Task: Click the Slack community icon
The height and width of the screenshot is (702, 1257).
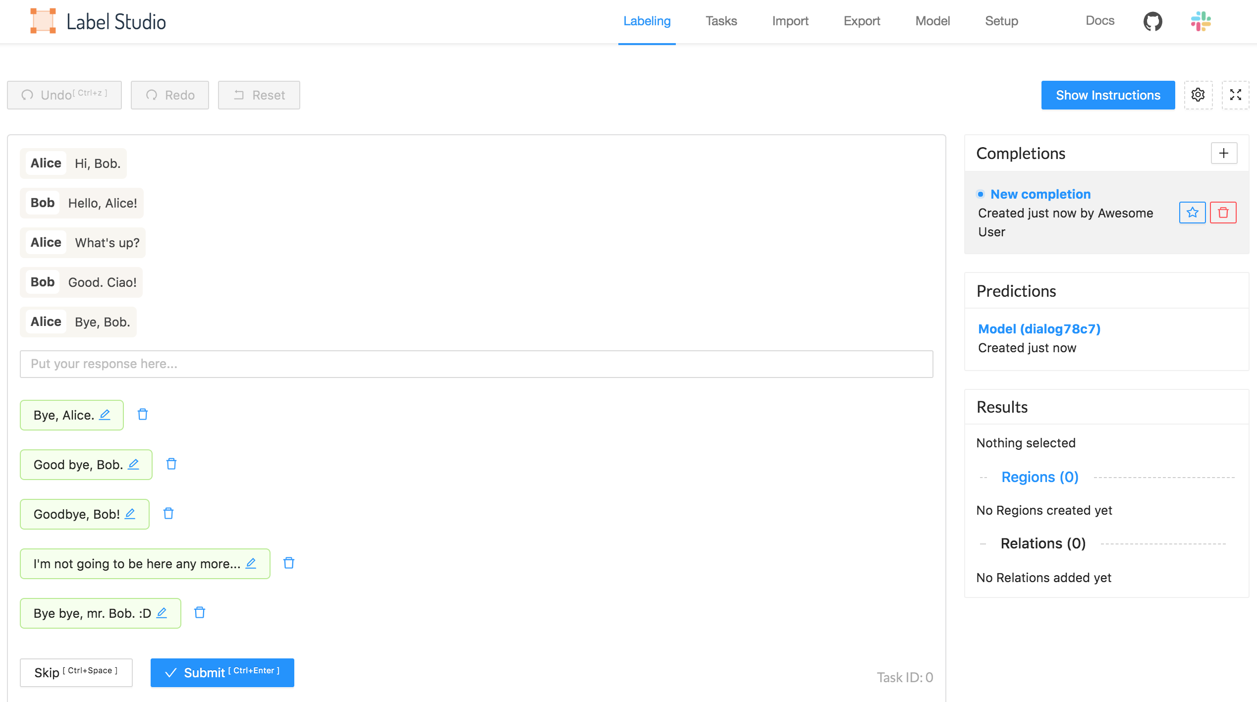Action: [x=1201, y=21]
